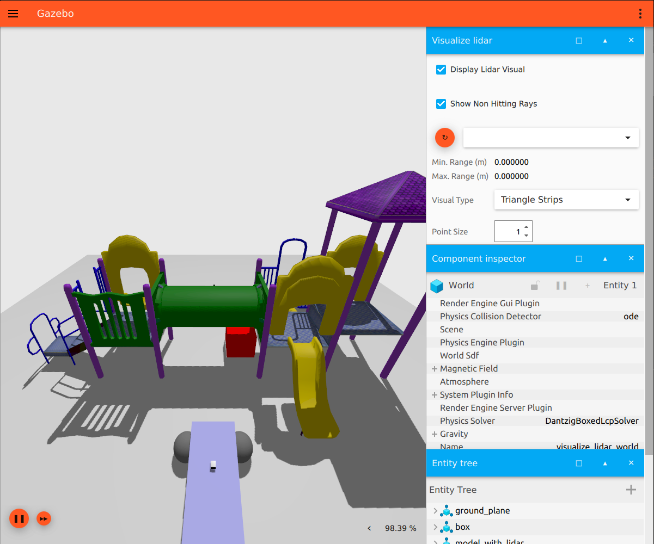Collapse the real time factor display arrow
654x544 pixels.
click(369, 528)
